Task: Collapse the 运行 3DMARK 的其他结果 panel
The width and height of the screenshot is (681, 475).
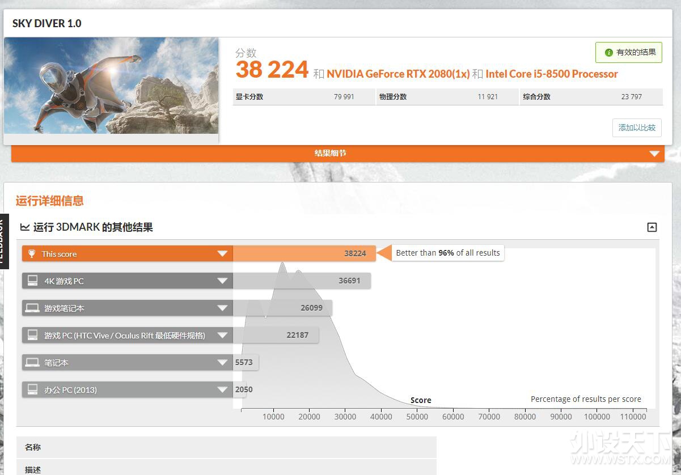Action: [652, 227]
